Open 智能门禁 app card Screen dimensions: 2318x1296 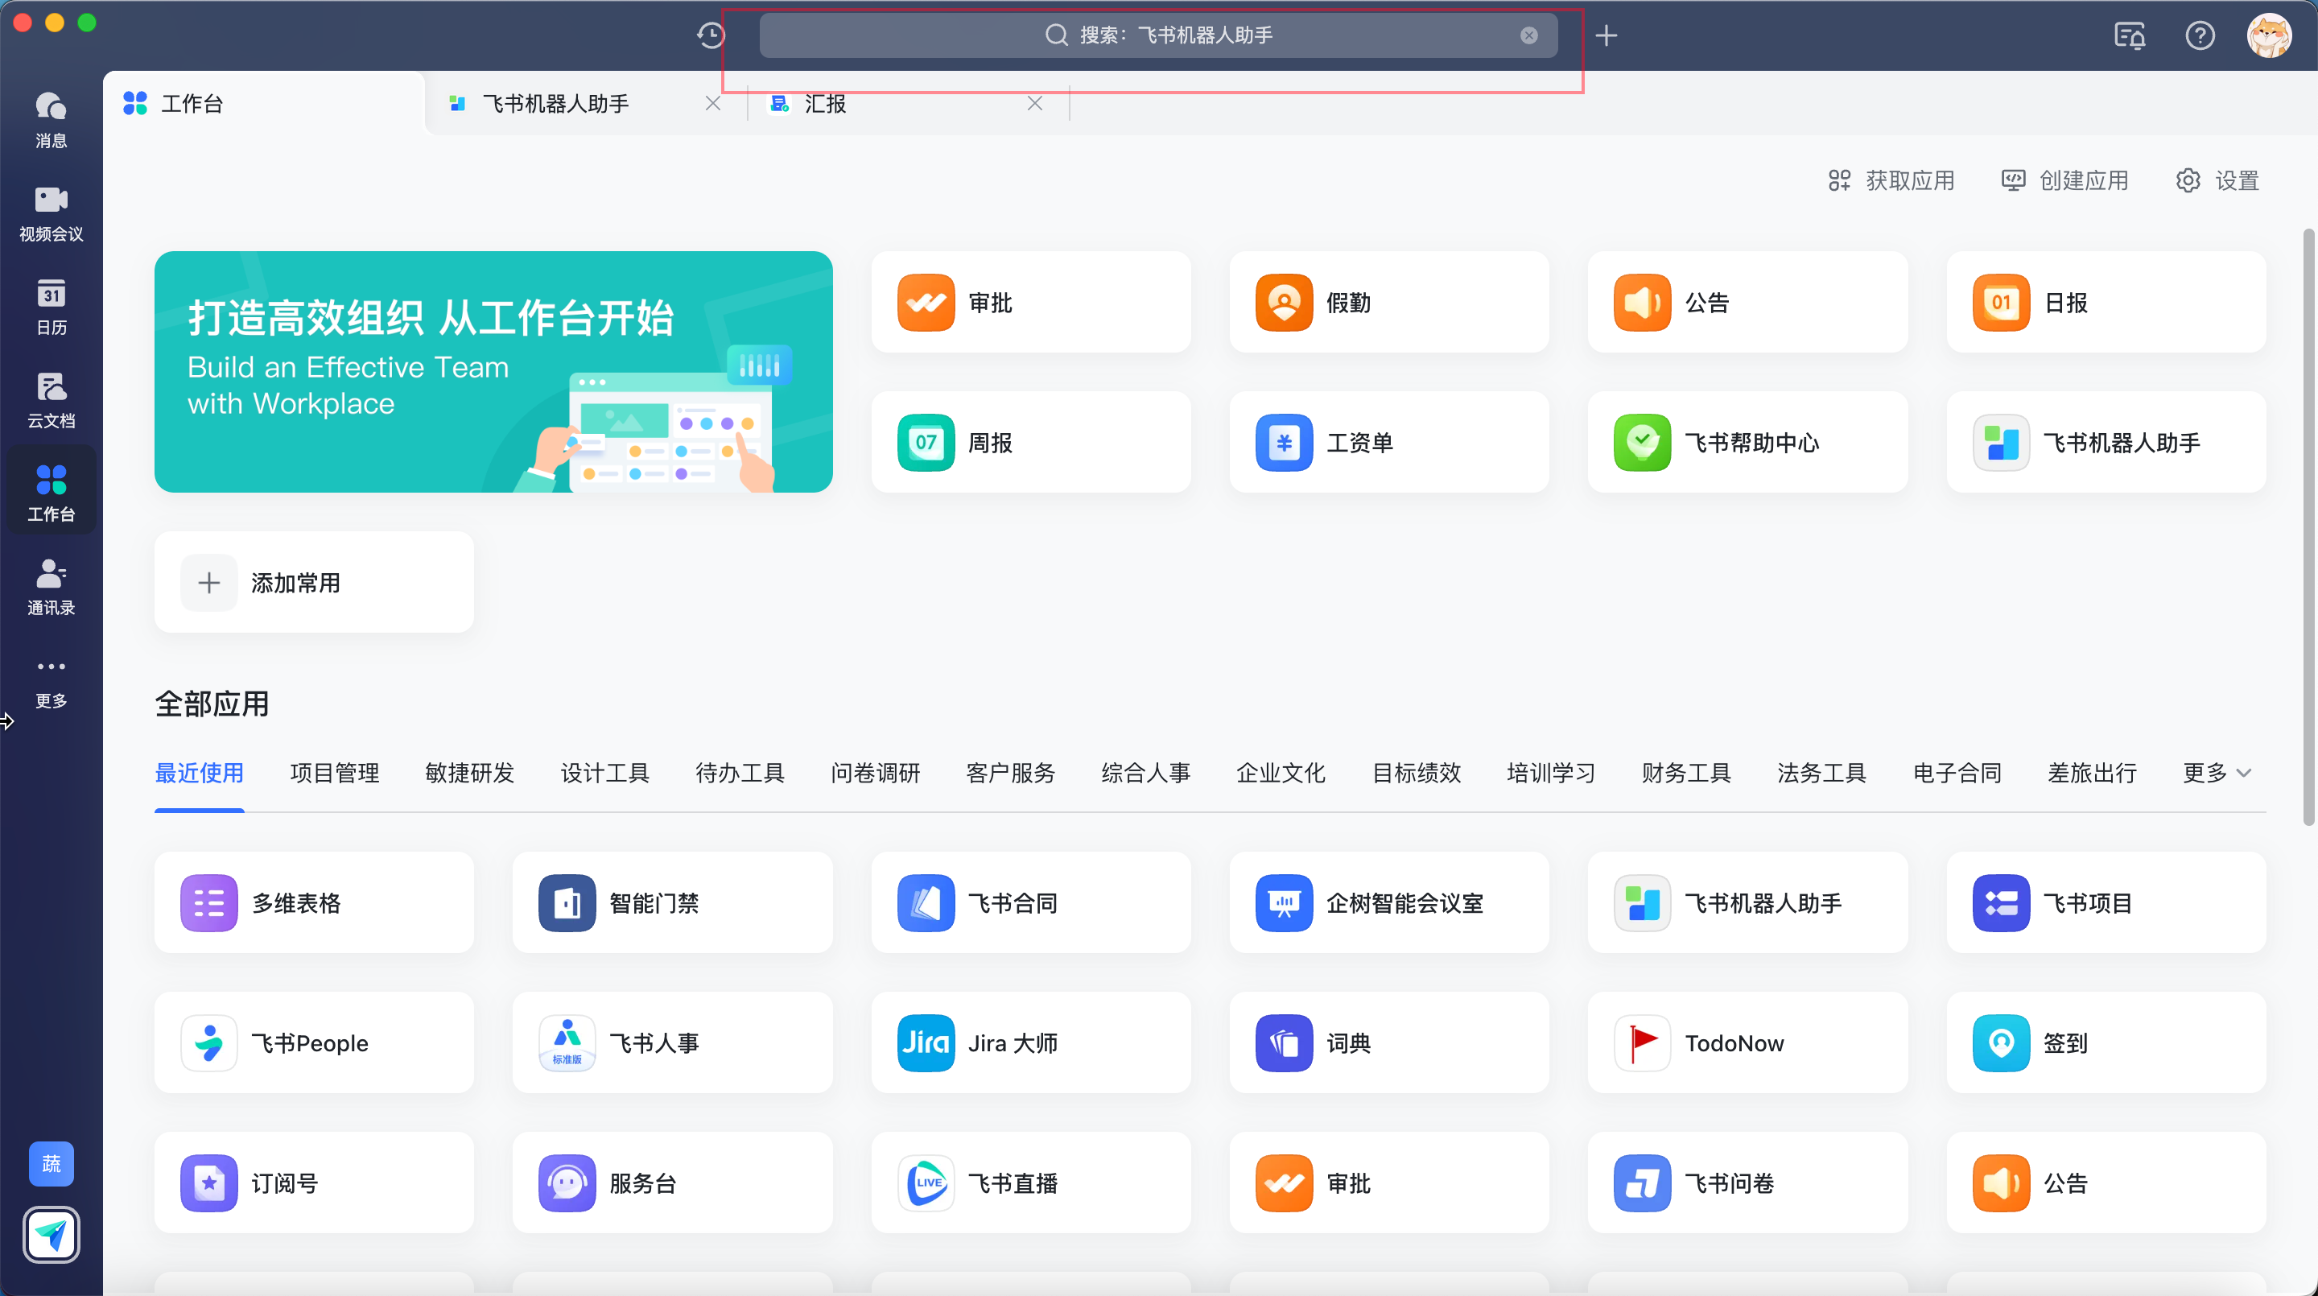click(x=672, y=902)
